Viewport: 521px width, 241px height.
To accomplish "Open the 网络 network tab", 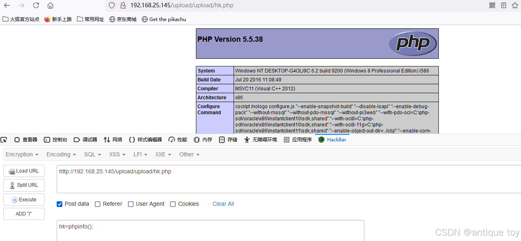I will [x=113, y=140].
